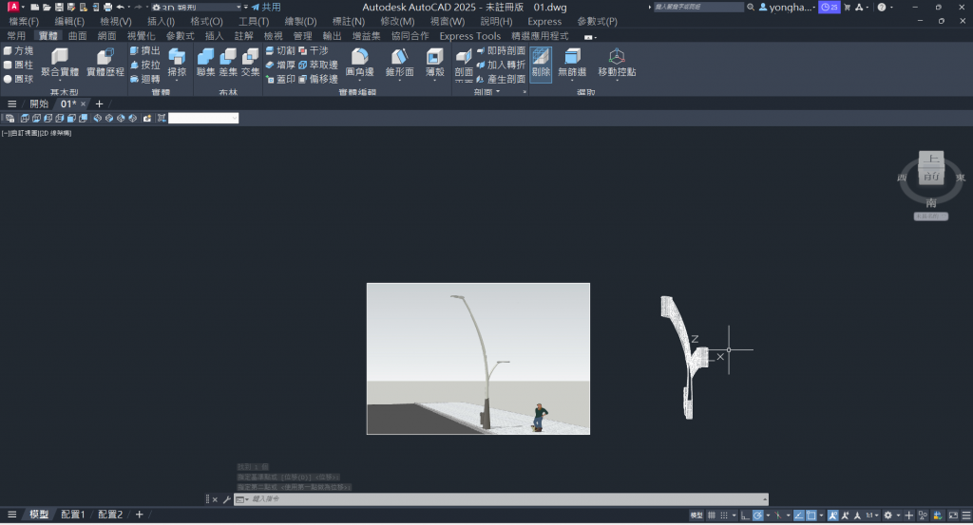Toggle 2D object snap square icon
Viewport: 973px width, 525px height.
point(811,516)
